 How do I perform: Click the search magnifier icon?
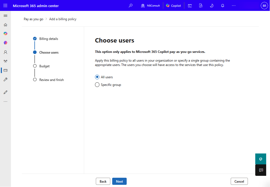click(x=130, y=6)
